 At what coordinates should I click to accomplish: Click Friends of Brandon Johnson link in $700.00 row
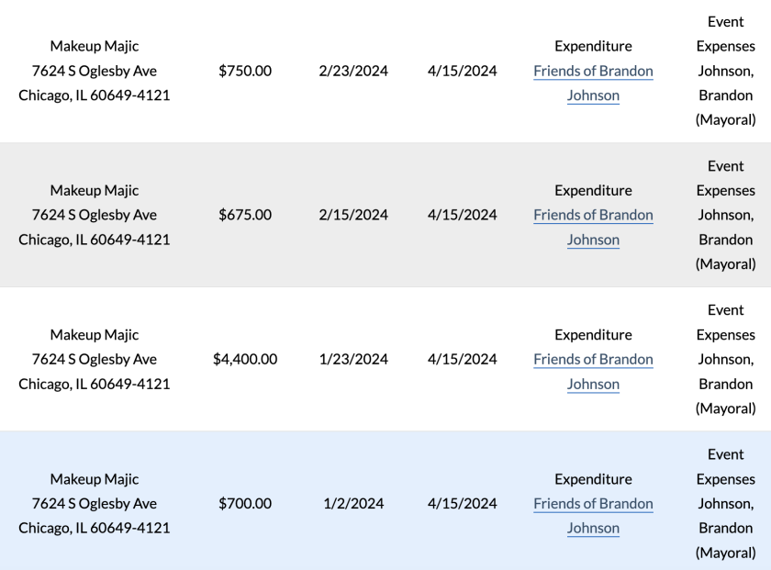point(593,504)
